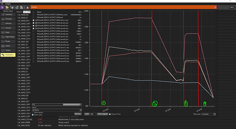This screenshot has height=129, width=236.
Task: Open the Sensors setup page
Action: [x=8, y=28]
